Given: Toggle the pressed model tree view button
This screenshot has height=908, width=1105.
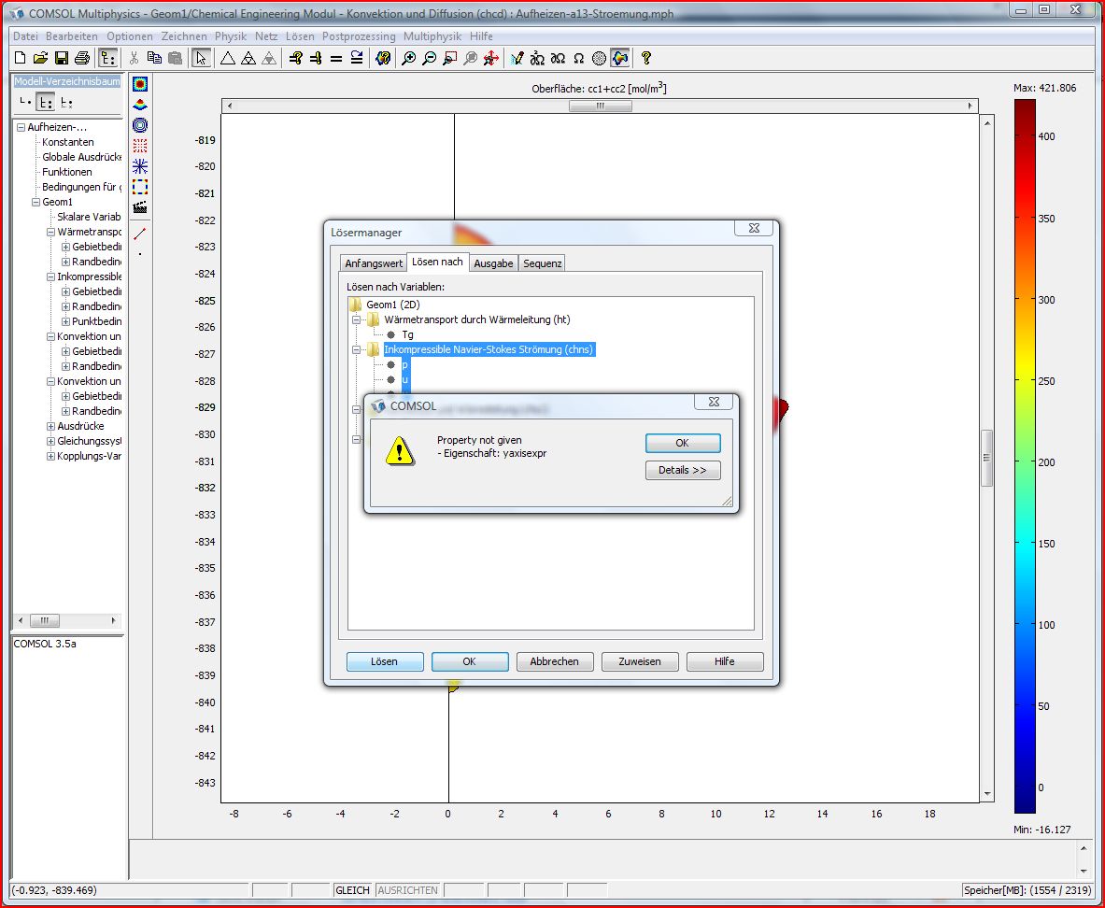Looking at the screenshot, I should click(x=46, y=103).
